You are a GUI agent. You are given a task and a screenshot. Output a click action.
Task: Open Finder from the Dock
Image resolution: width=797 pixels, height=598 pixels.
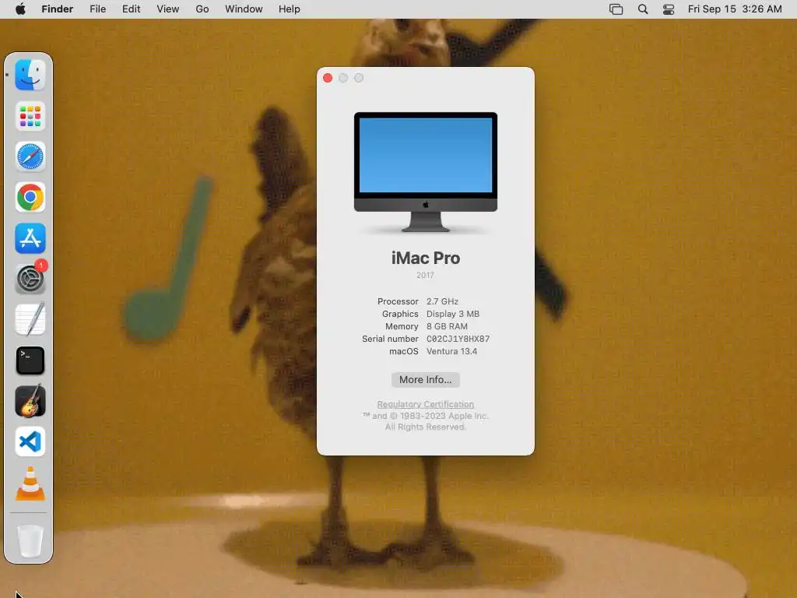pos(30,76)
